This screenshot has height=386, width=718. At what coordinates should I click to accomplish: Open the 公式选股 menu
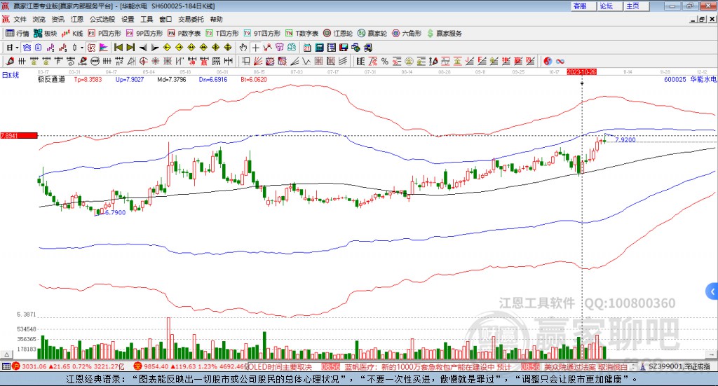tap(102, 19)
